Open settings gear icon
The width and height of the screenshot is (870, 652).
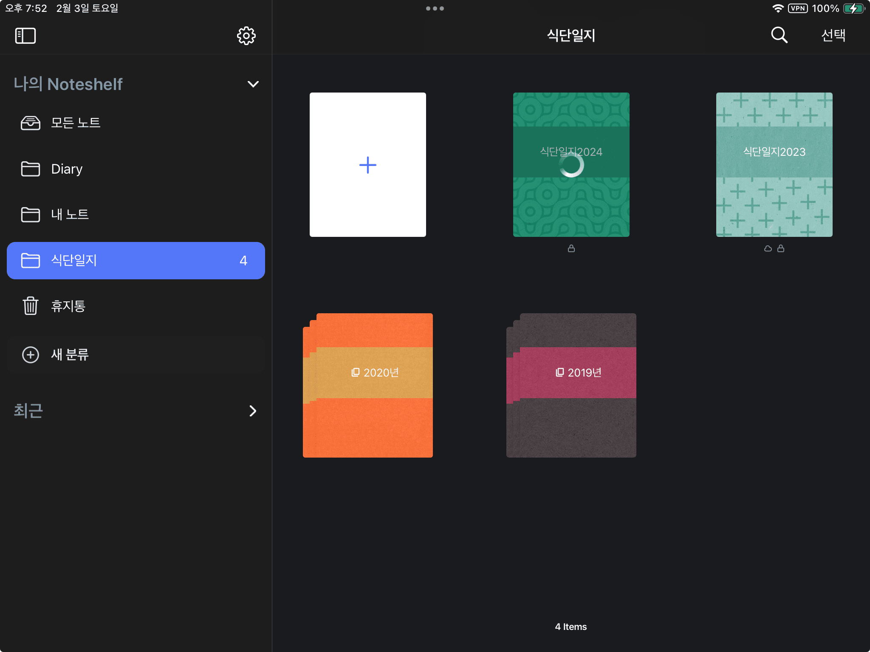point(246,36)
